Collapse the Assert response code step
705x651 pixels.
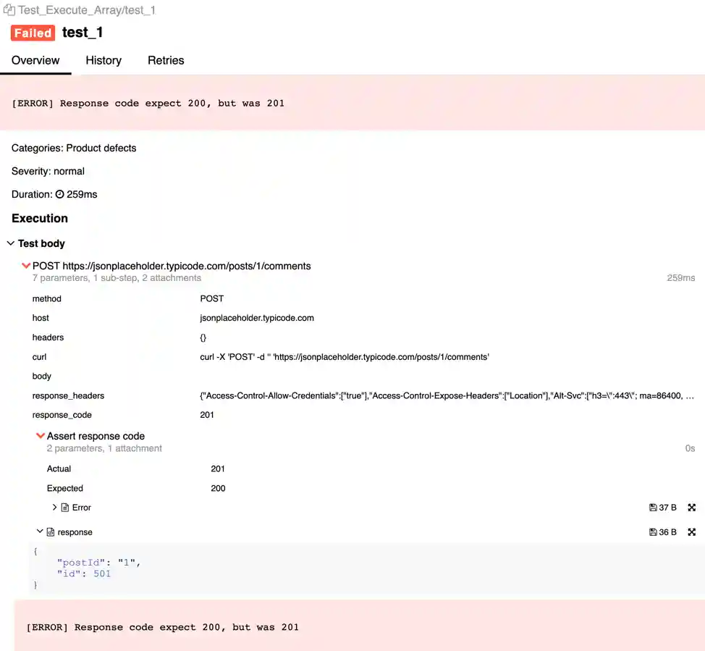point(41,436)
